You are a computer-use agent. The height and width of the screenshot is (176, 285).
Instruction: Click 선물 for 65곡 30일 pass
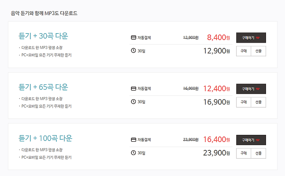pyautogui.click(x=258, y=102)
